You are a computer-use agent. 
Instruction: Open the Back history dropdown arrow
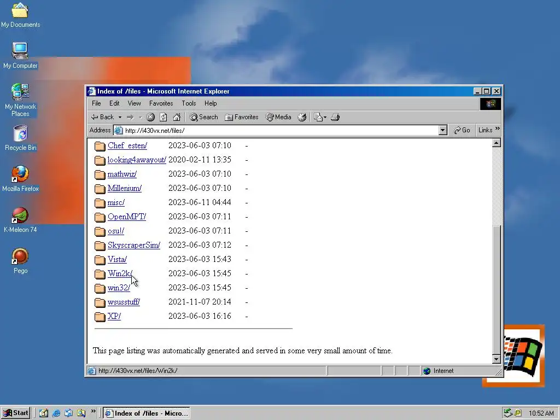coord(120,117)
